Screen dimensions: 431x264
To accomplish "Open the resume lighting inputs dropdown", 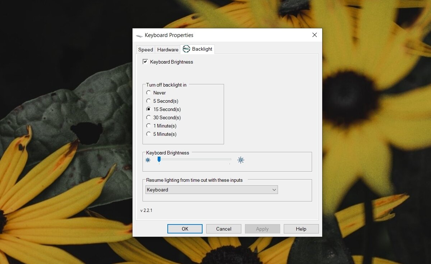I will (x=211, y=190).
